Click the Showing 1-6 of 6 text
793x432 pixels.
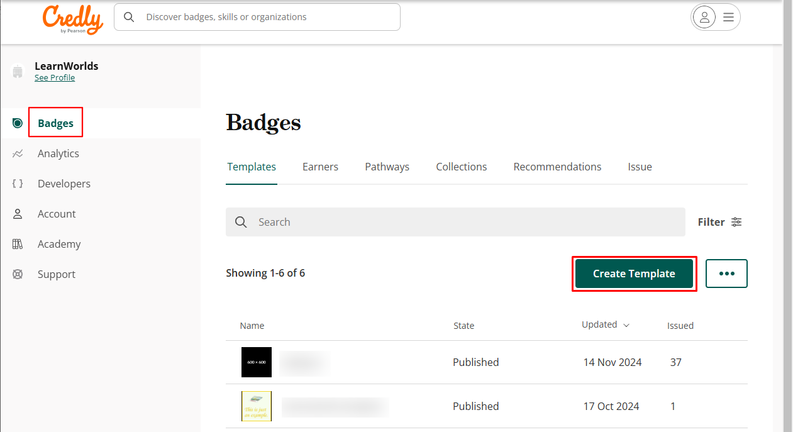[265, 273]
